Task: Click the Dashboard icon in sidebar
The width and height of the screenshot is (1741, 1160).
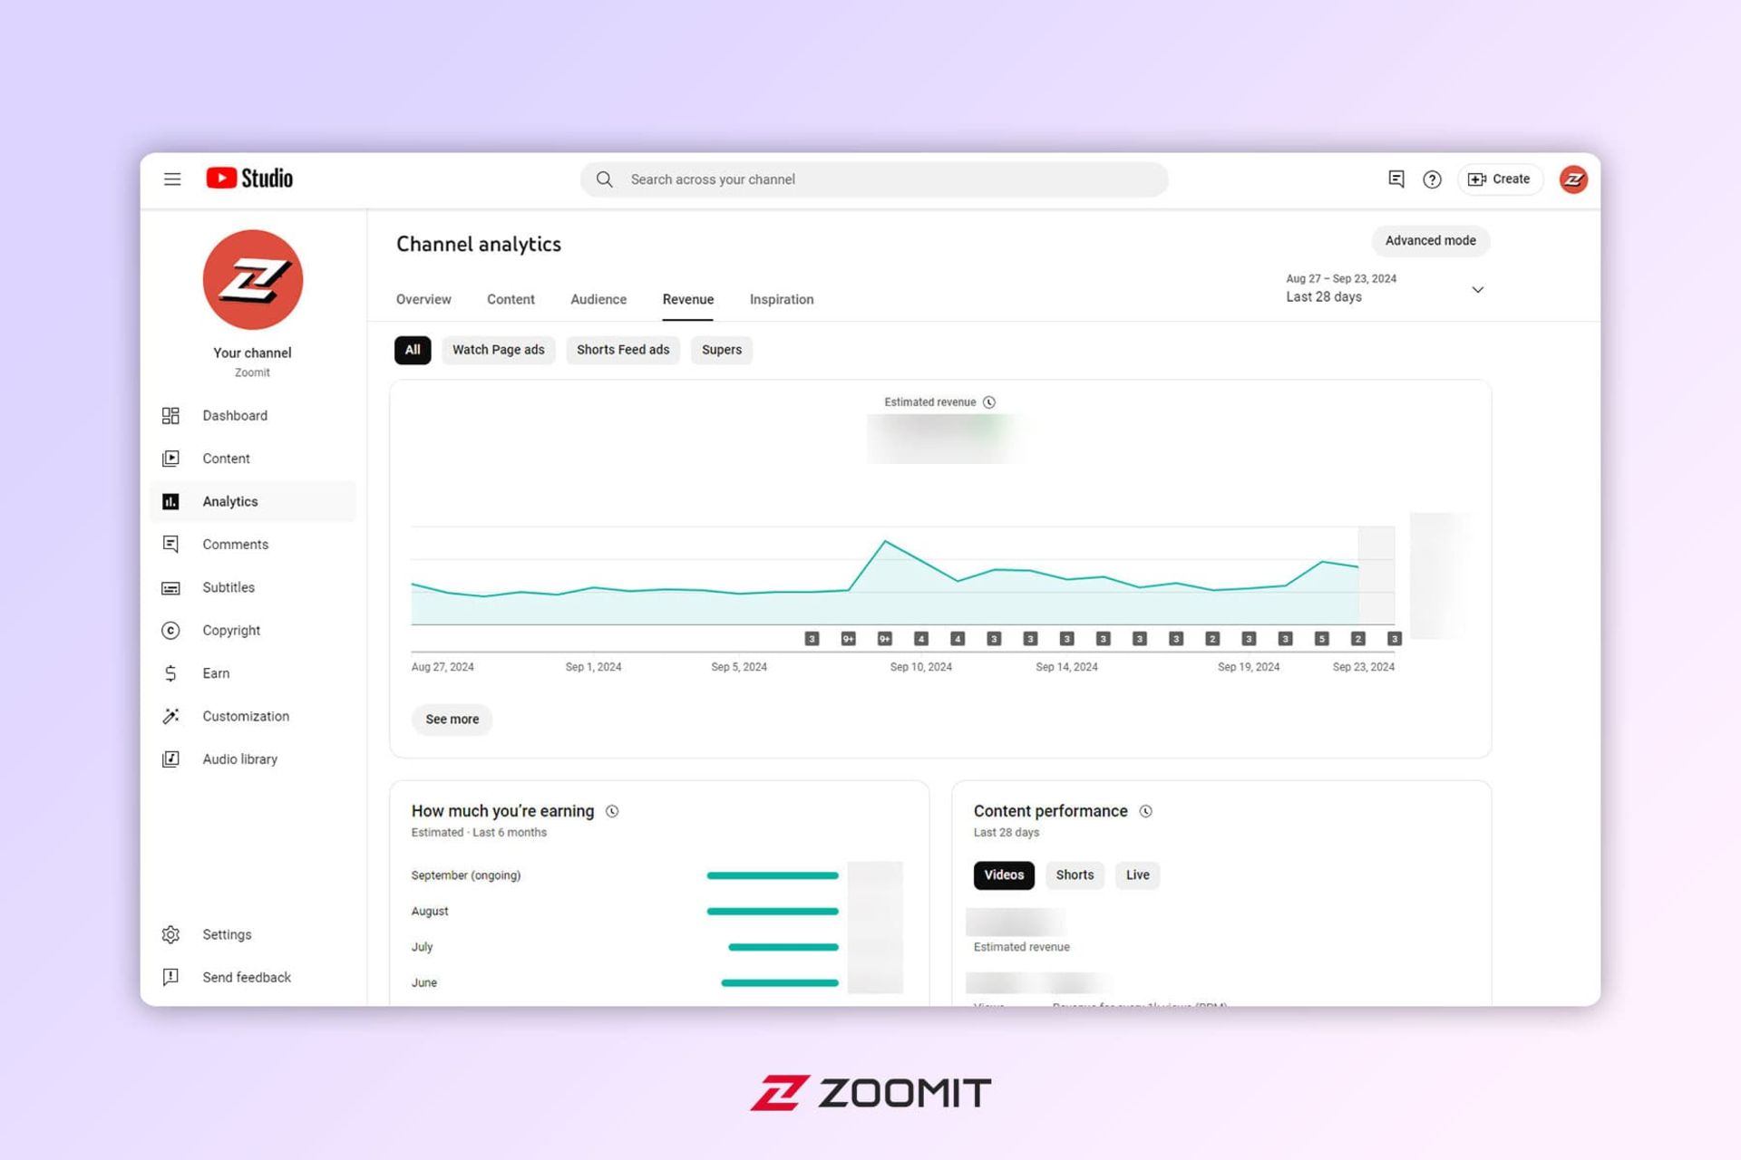Action: click(x=171, y=414)
